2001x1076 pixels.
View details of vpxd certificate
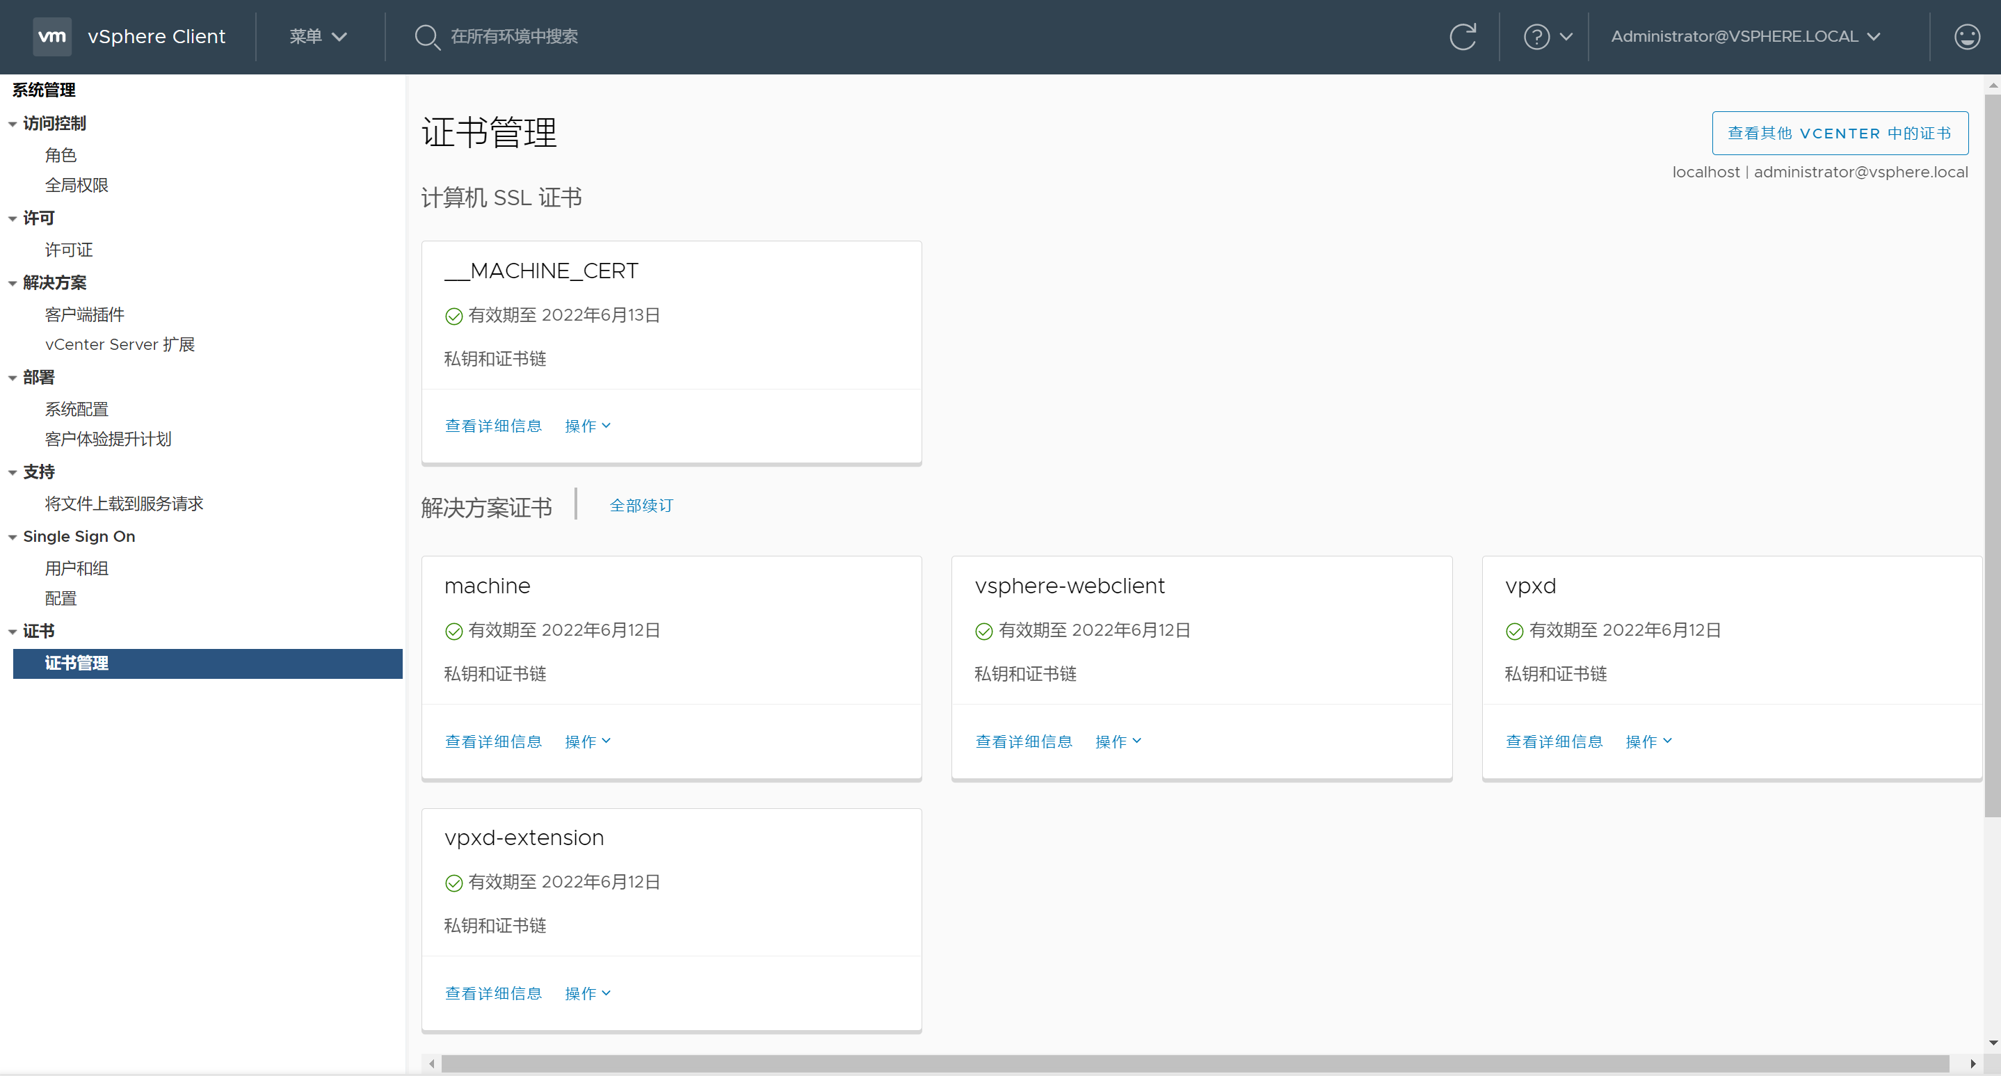(x=1554, y=742)
